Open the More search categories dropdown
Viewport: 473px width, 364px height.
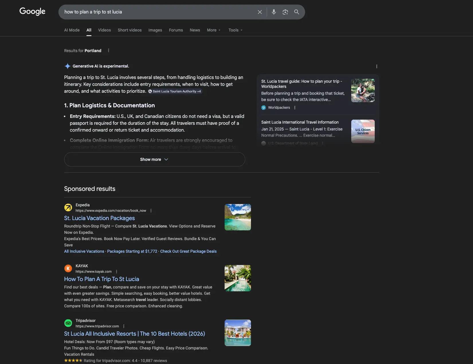[213, 30]
